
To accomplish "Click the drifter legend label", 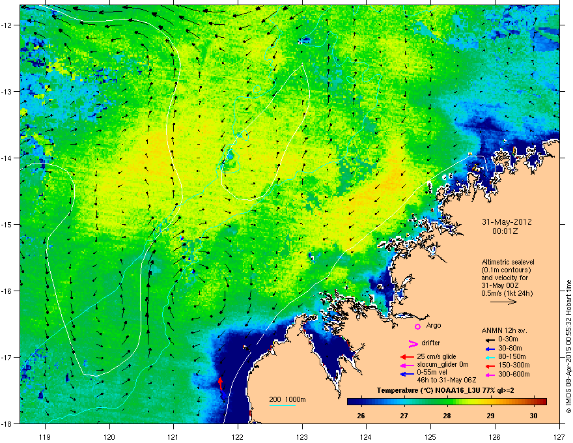I will click(x=431, y=343).
